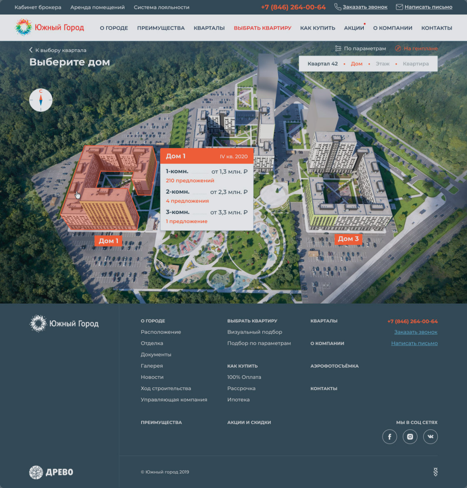Image resolution: width=467 pixels, height=488 pixels.
Task: Click the phone icon near Заказать звонок
Action: [338, 7]
